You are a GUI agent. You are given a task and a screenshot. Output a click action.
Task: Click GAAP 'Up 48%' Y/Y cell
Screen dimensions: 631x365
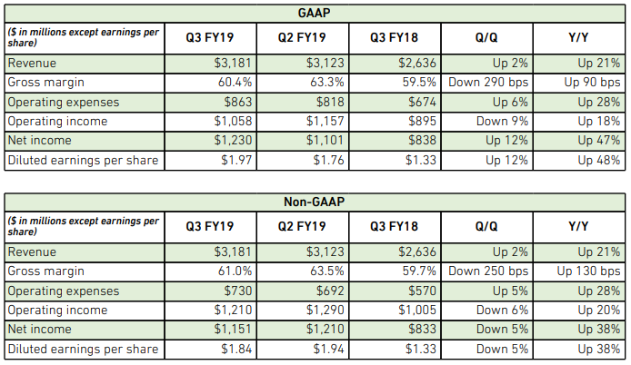pyautogui.click(x=578, y=161)
